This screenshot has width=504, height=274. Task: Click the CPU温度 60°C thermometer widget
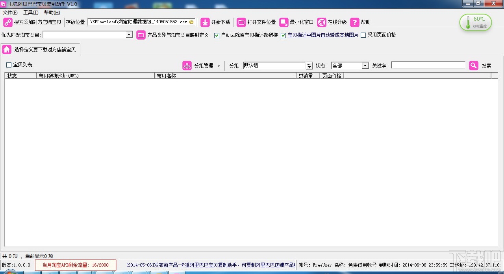(475, 22)
